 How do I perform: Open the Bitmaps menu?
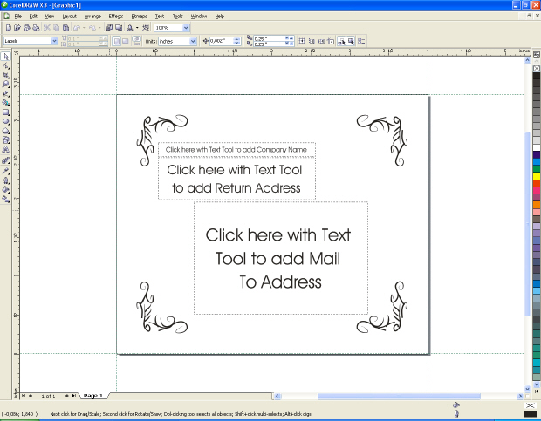[139, 16]
